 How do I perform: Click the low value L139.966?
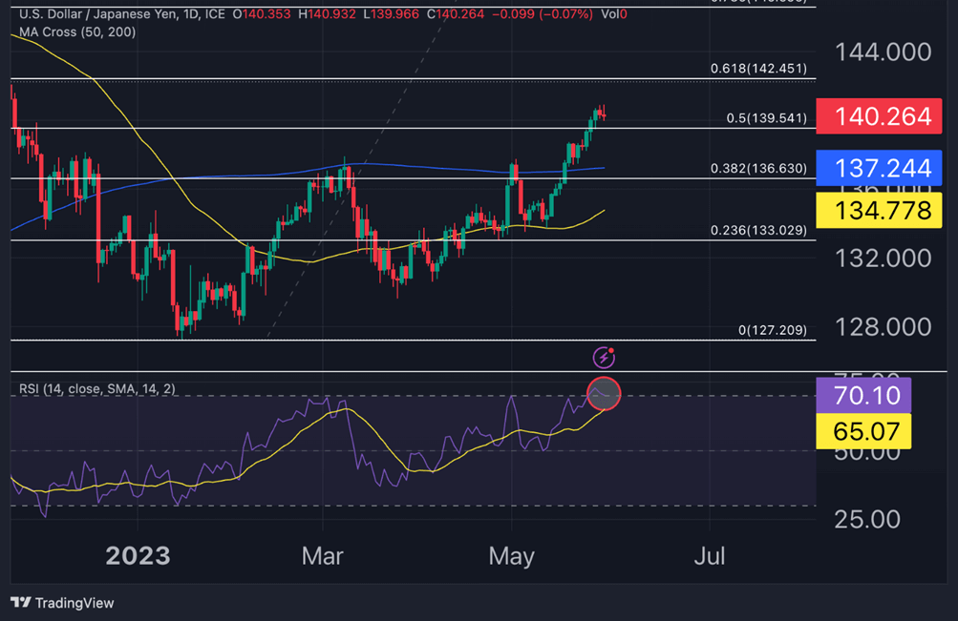pyautogui.click(x=391, y=14)
